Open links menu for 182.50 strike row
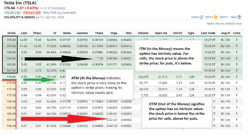 coord(237,107)
